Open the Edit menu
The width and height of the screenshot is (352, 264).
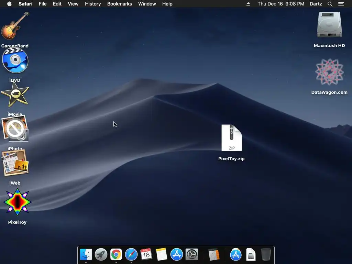coord(57,4)
